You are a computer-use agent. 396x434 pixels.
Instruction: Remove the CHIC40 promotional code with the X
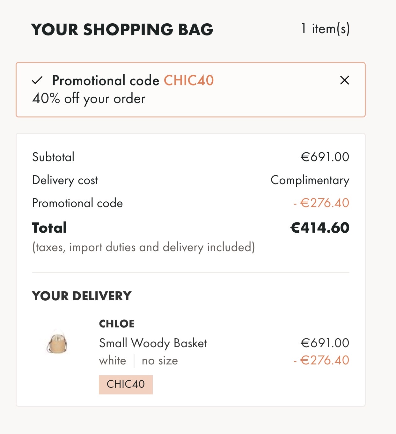(x=344, y=80)
